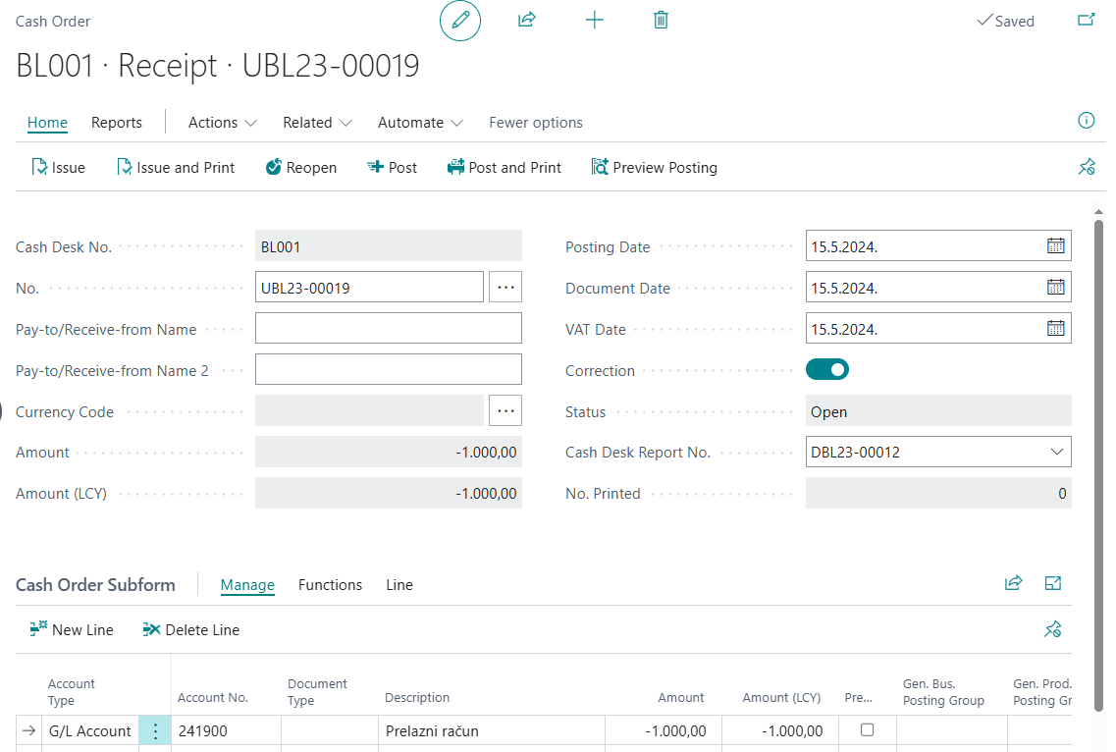Click Description cell Prelazni račun
Viewport: 1116px width, 752px height.
tap(491, 730)
